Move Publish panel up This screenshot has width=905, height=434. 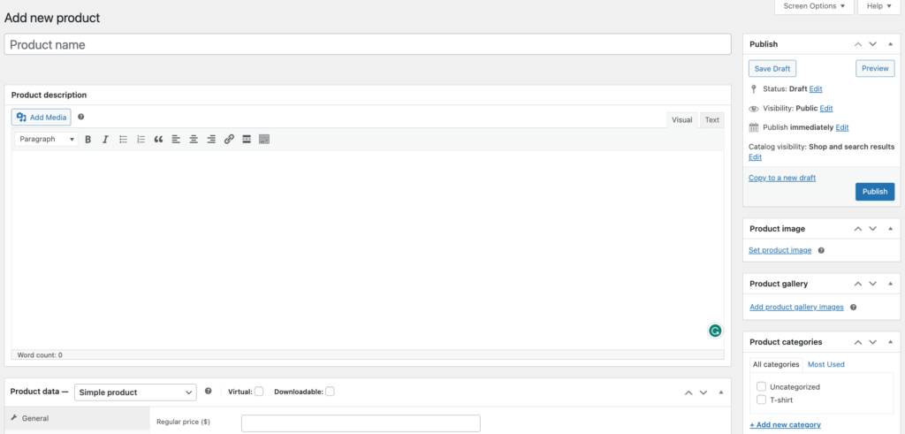point(857,44)
